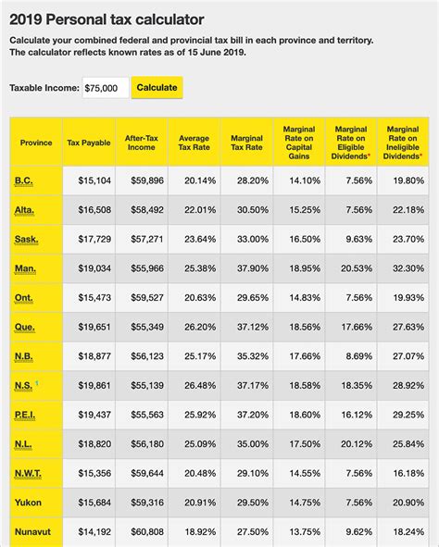The width and height of the screenshot is (439, 547).
Task: Select the N.B. province link
Action: 24,357
